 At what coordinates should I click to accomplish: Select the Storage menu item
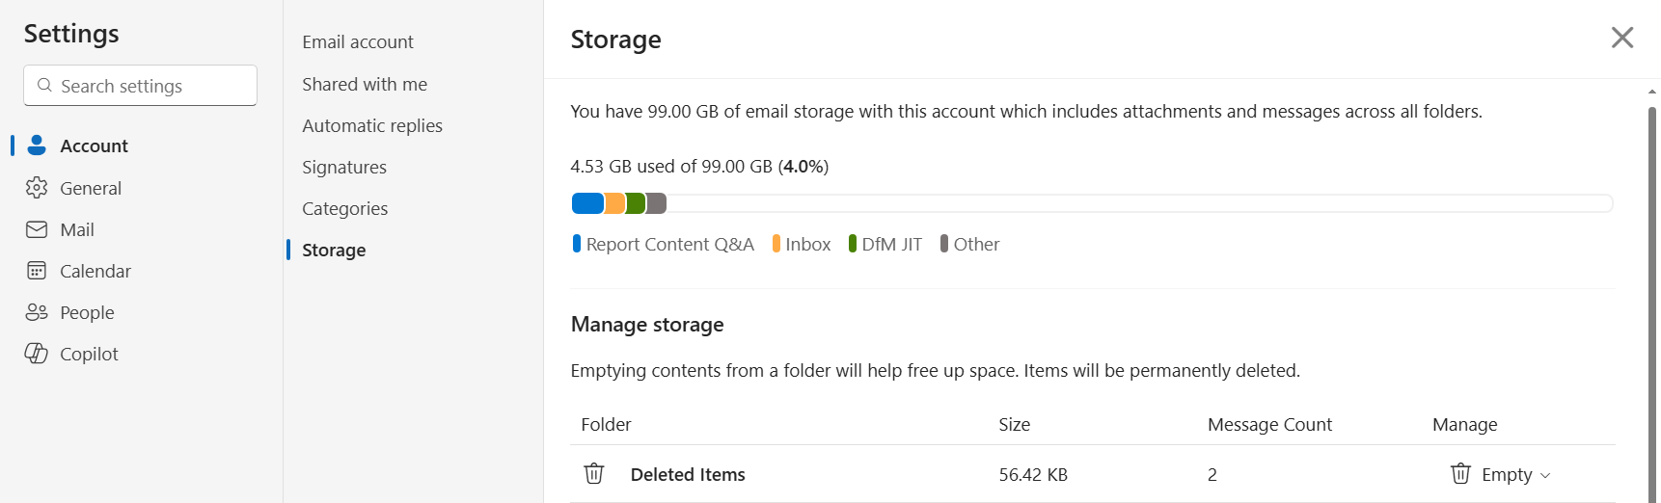(x=334, y=251)
